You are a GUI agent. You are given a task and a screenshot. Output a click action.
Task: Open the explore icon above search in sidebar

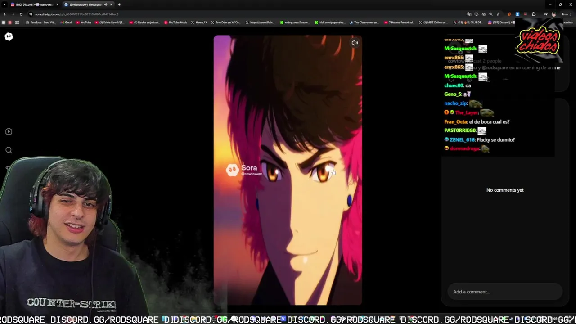click(9, 131)
